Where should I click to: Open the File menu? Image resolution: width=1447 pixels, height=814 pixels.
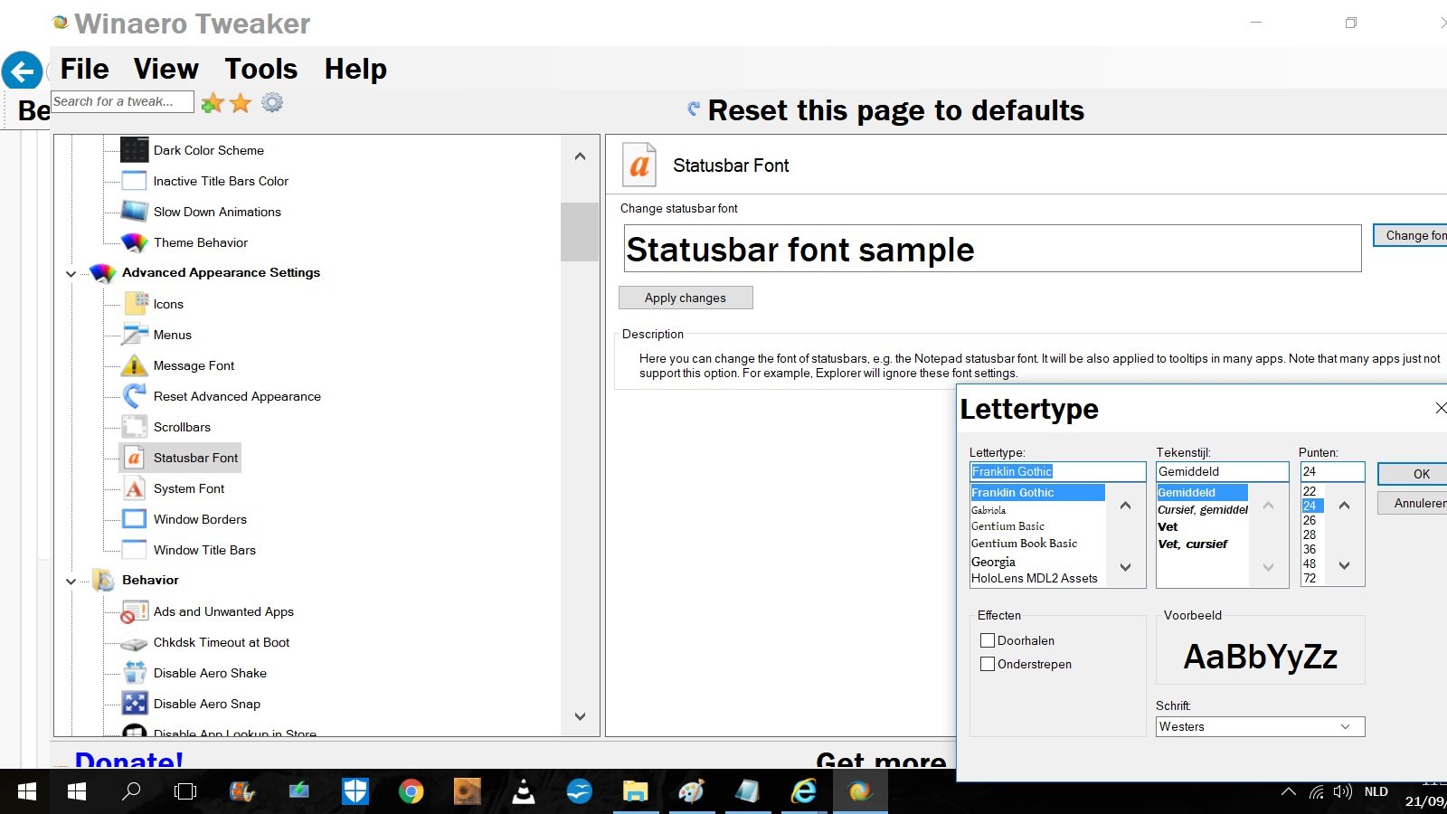[84, 69]
